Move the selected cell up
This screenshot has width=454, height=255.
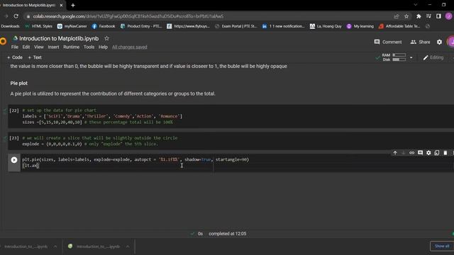395,153
